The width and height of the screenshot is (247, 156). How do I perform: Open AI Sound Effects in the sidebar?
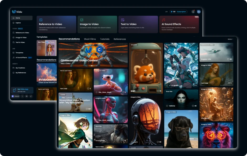[22, 58]
